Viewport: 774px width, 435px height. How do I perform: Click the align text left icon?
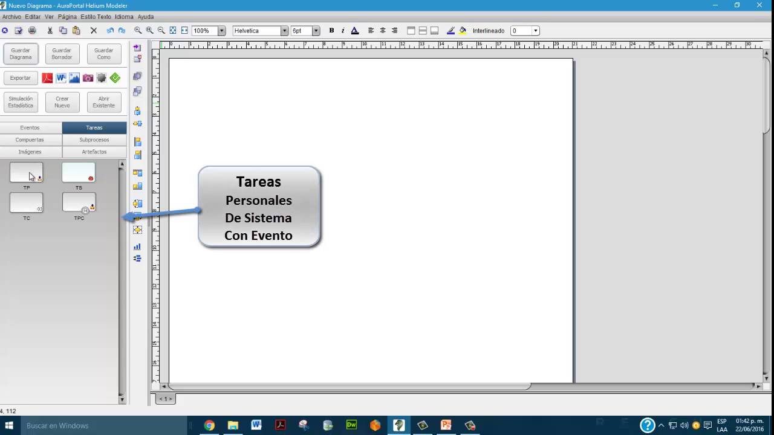tap(371, 30)
